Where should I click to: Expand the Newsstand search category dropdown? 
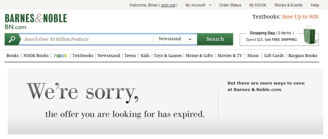(175, 39)
